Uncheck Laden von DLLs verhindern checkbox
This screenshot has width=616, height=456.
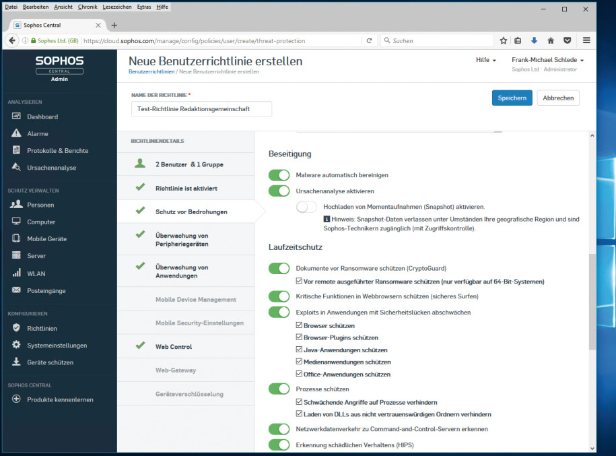click(299, 414)
